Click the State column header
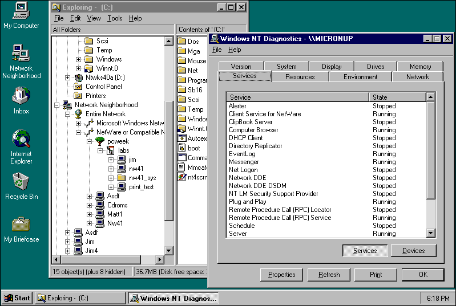This screenshot has height=306, width=456. click(398, 97)
